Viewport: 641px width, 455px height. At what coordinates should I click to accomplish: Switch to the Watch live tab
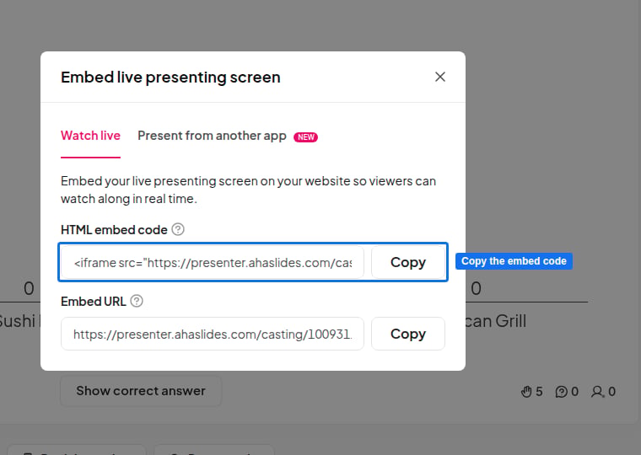coord(90,136)
